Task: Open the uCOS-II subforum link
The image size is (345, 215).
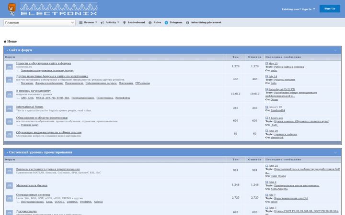Action: pyautogui.click(x=60, y=202)
